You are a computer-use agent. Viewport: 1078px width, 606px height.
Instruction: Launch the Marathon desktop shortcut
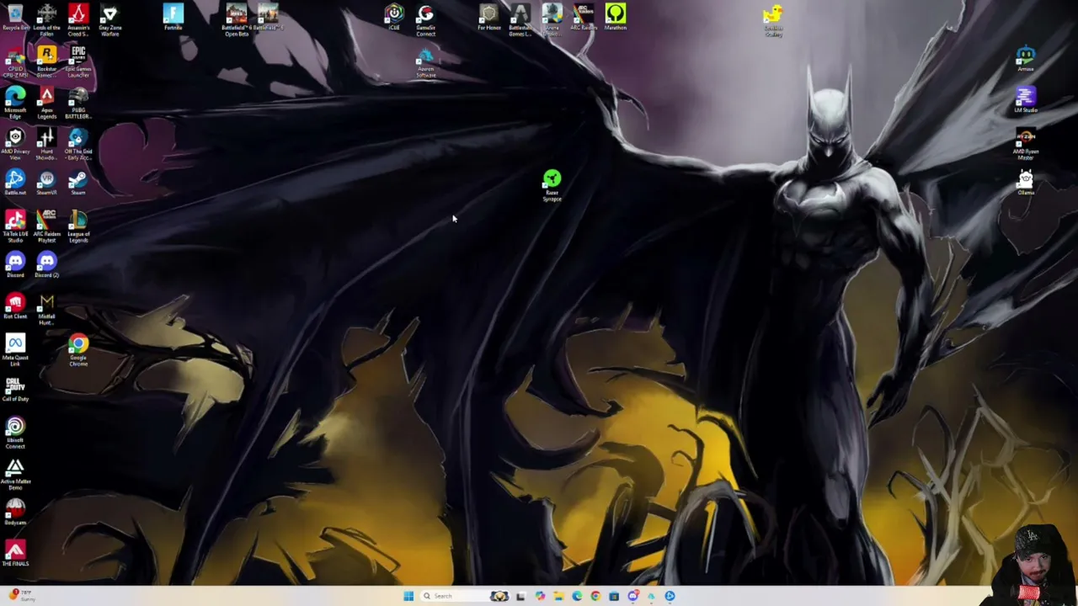pos(615,18)
